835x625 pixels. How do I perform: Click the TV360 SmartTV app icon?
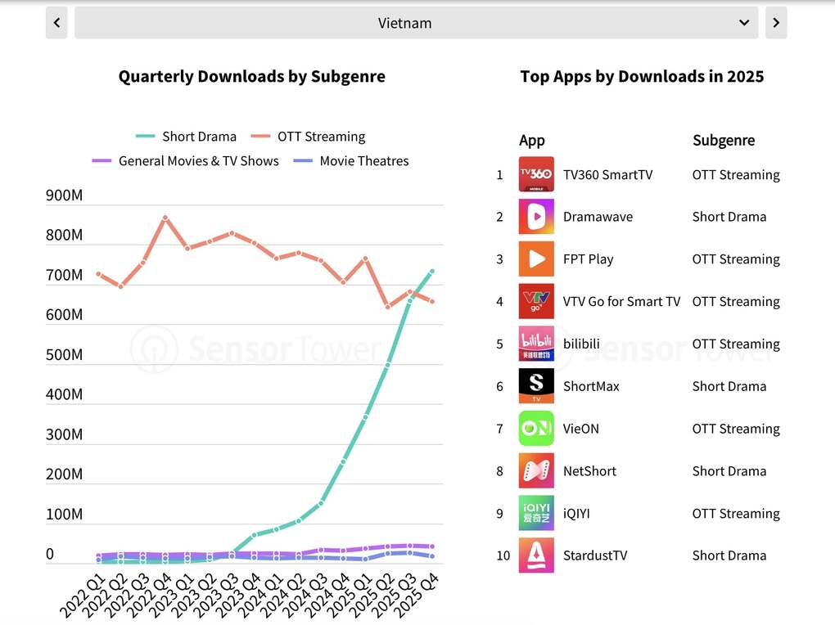[536, 174]
